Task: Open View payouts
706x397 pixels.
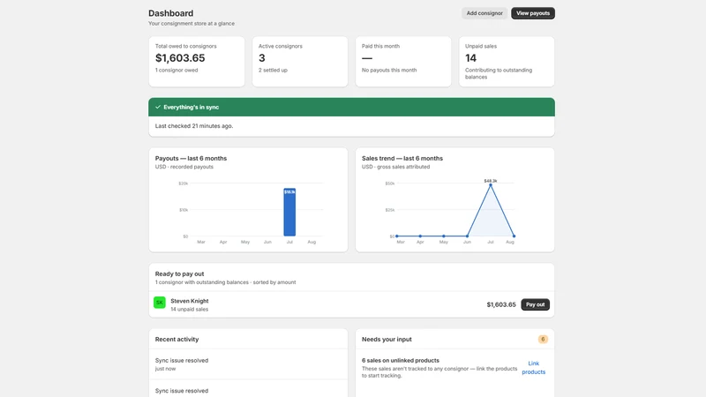Action: 533,13
